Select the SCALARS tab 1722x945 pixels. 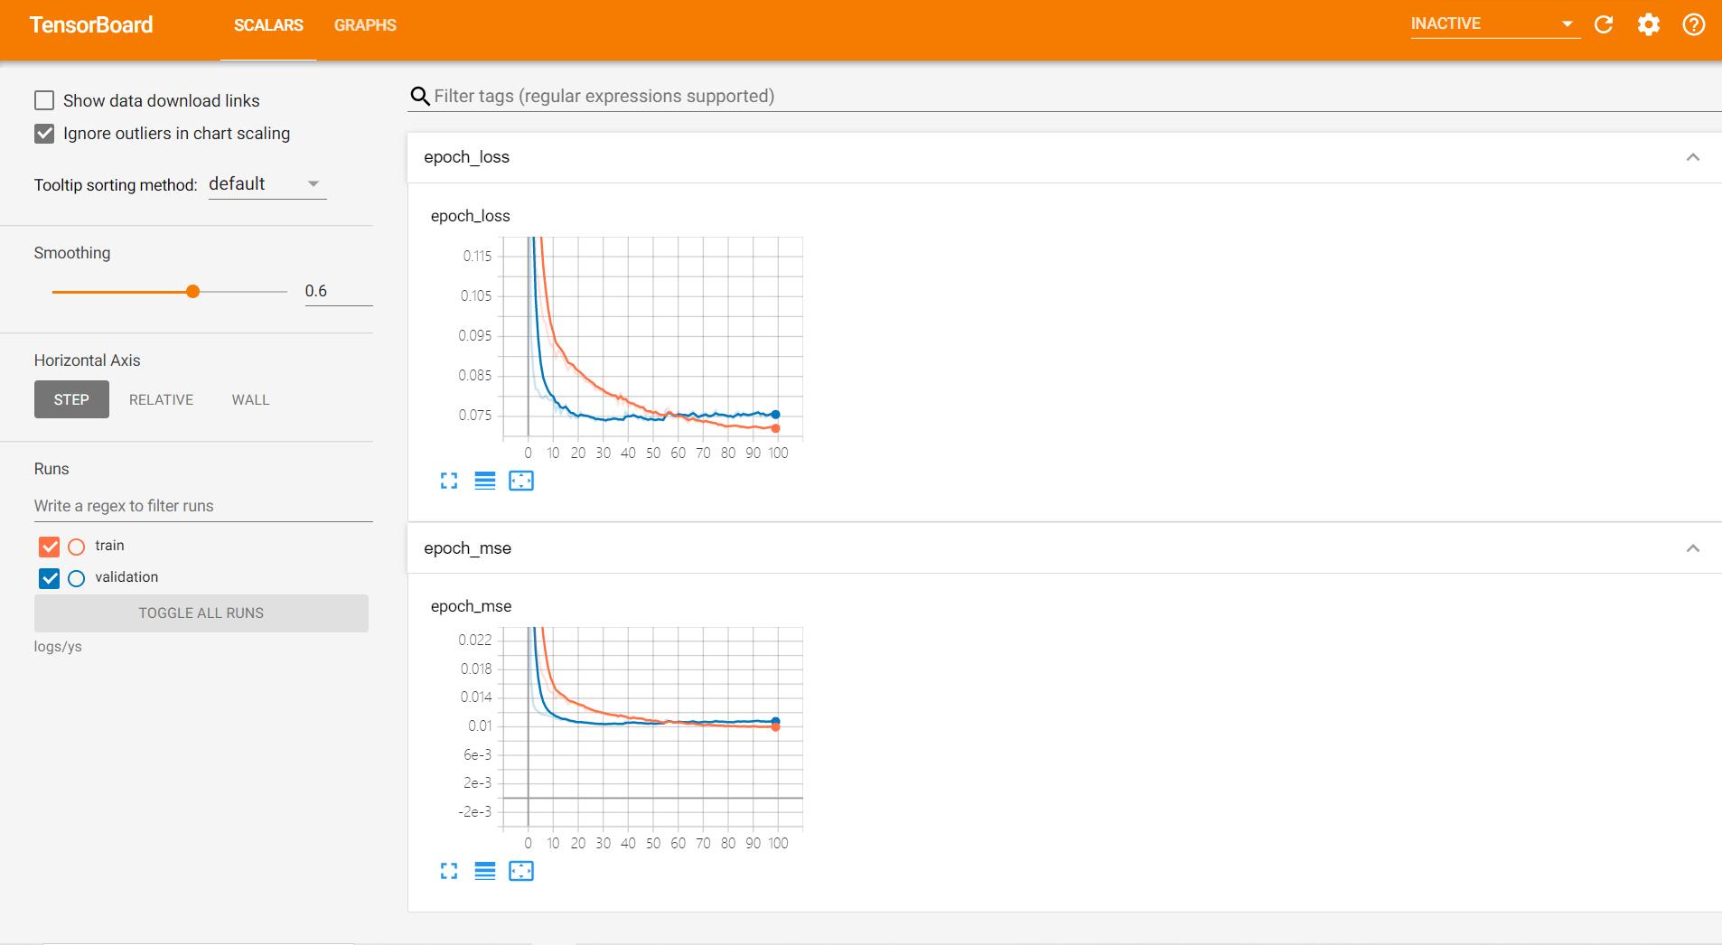268,25
